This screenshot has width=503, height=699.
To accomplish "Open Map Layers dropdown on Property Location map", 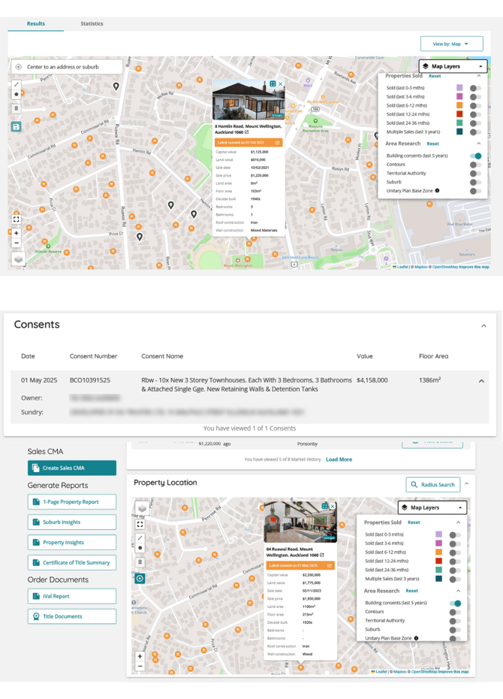I will coord(432,507).
